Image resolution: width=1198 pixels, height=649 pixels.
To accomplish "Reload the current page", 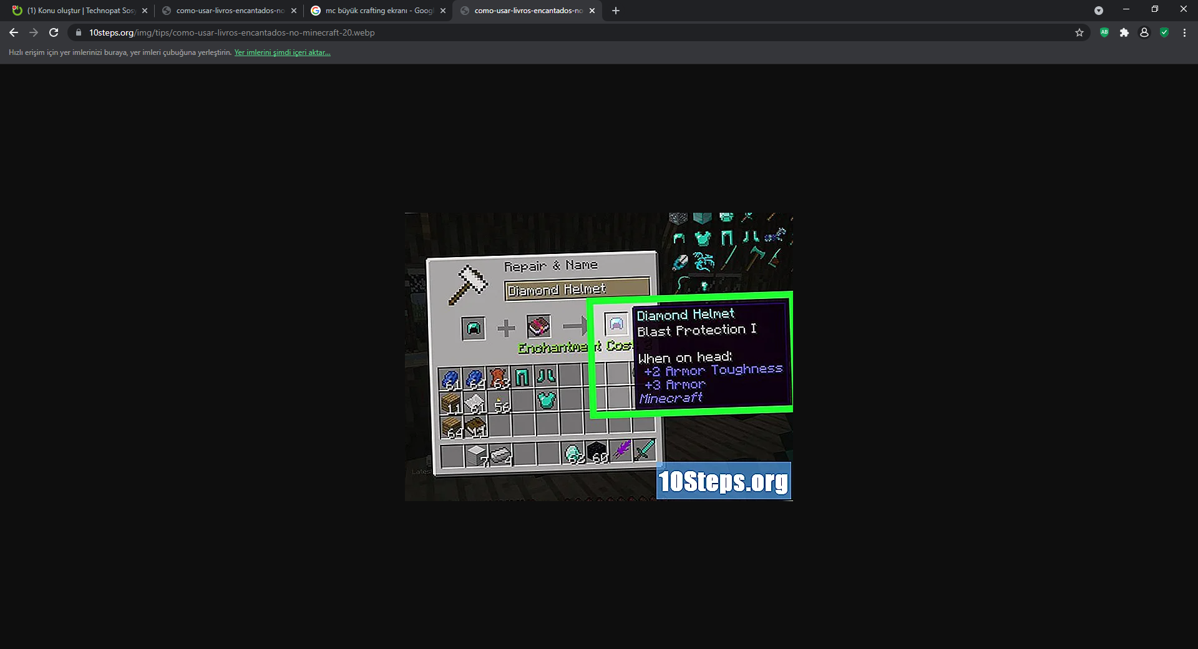I will tap(54, 32).
